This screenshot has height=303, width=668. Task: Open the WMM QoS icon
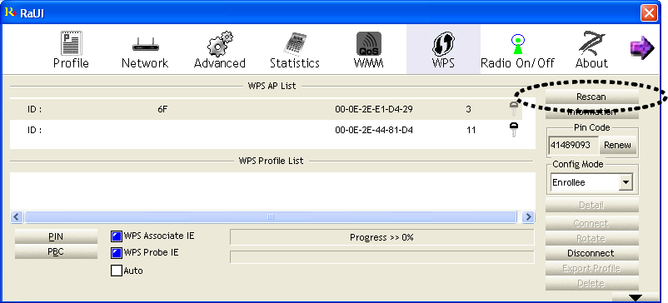pyautogui.click(x=369, y=44)
